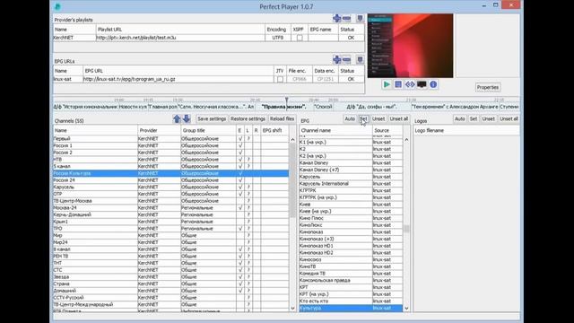Click Group title column header in channels
Screen dimensions: 574x323
pos(208,130)
